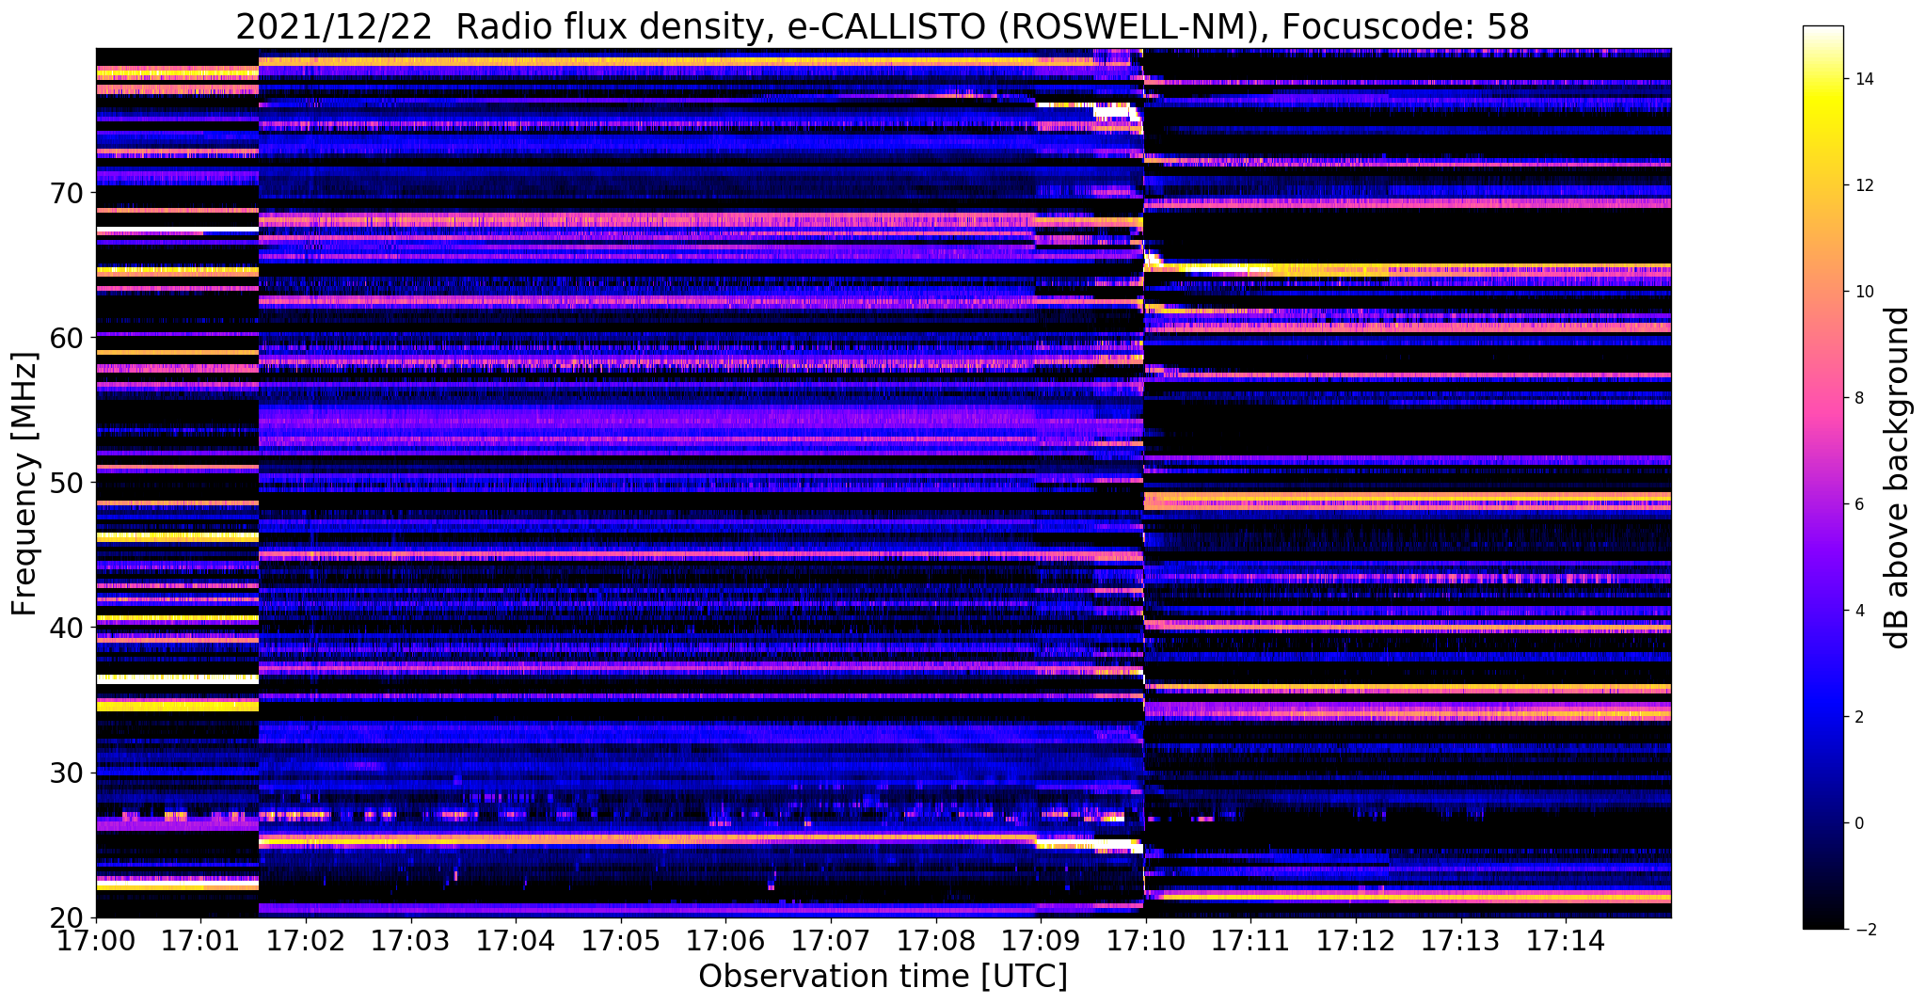The height and width of the screenshot is (1004, 1926).
Task: Click the colorbar tick label 4
Action: point(1859,611)
